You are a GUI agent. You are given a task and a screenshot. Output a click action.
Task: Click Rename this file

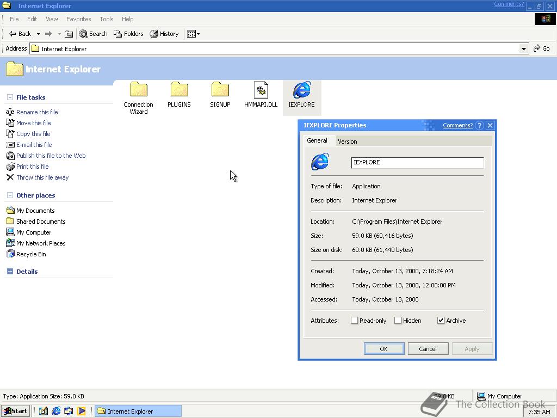pos(37,112)
